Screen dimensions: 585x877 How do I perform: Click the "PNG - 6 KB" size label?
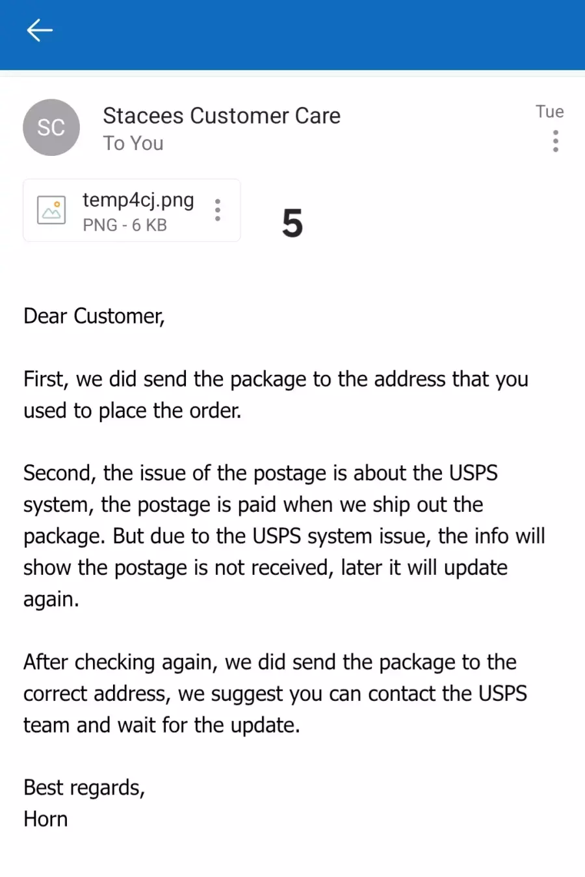point(125,225)
